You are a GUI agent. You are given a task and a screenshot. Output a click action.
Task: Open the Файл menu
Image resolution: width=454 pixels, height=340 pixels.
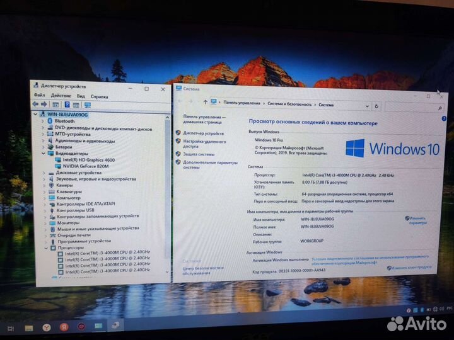pos(39,95)
